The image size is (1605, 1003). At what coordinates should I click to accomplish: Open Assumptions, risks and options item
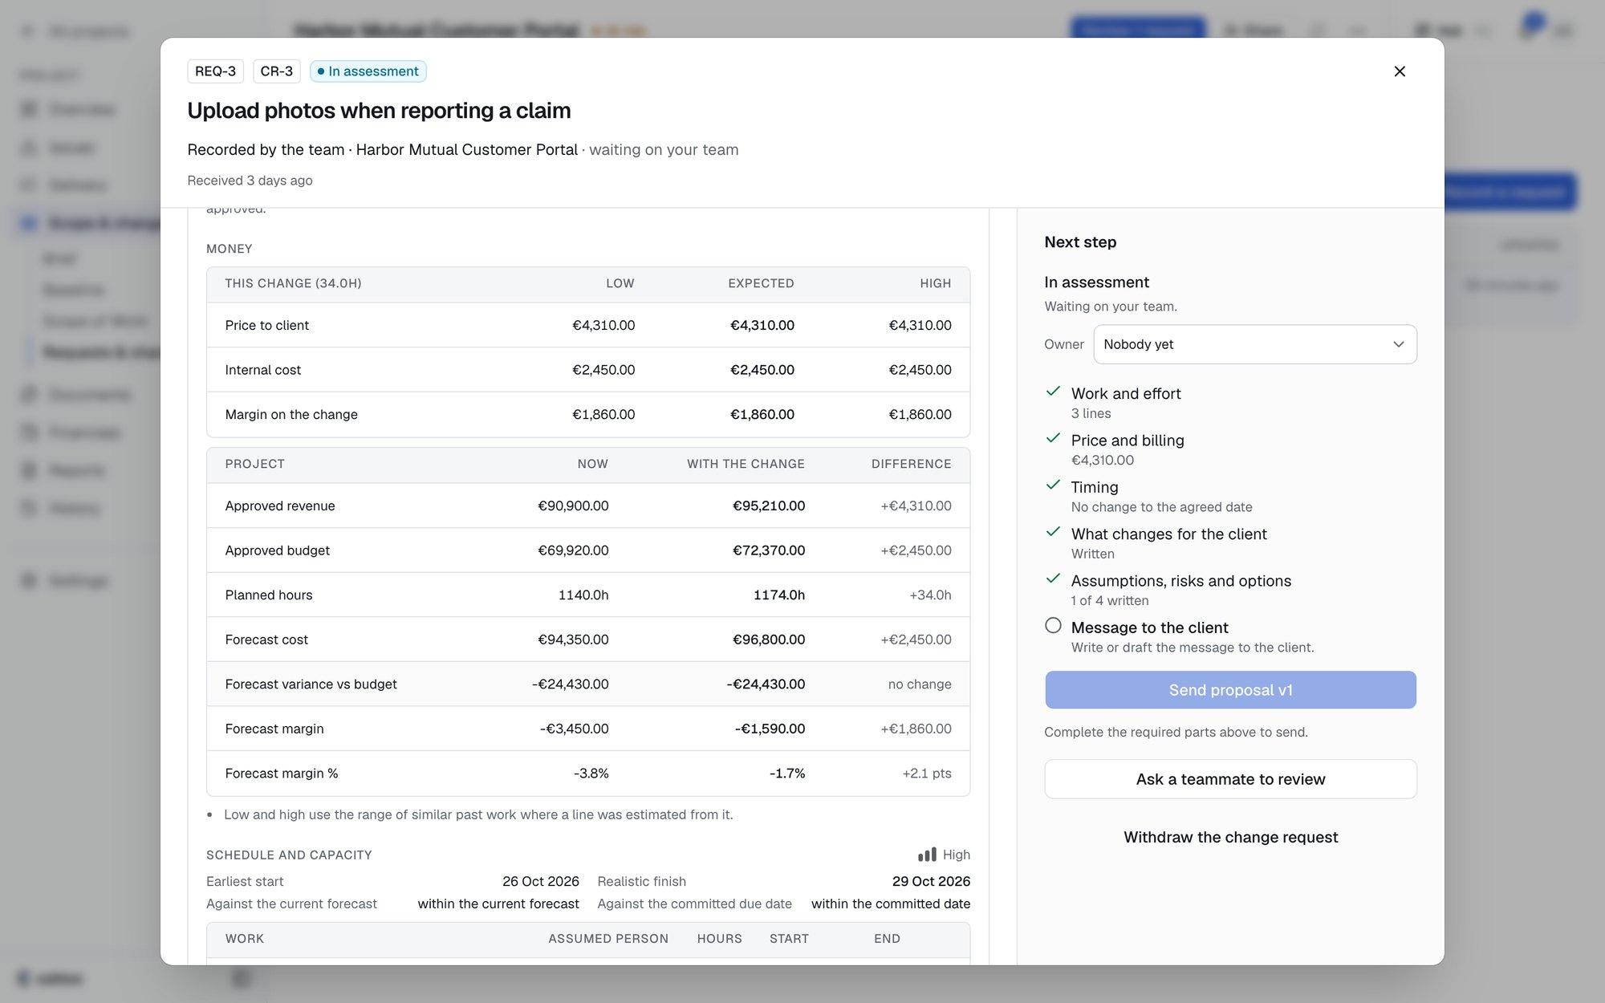point(1181,581)
